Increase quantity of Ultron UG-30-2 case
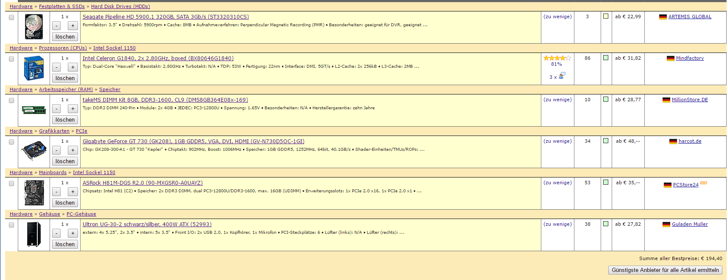Screen dimensions: 727x280 pyautogui.click(x=73, y=233)
